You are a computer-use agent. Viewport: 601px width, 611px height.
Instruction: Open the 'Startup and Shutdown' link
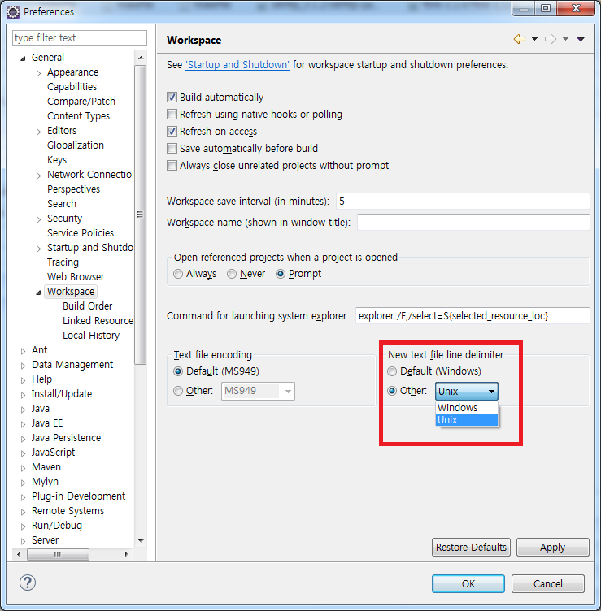[237, 65]
